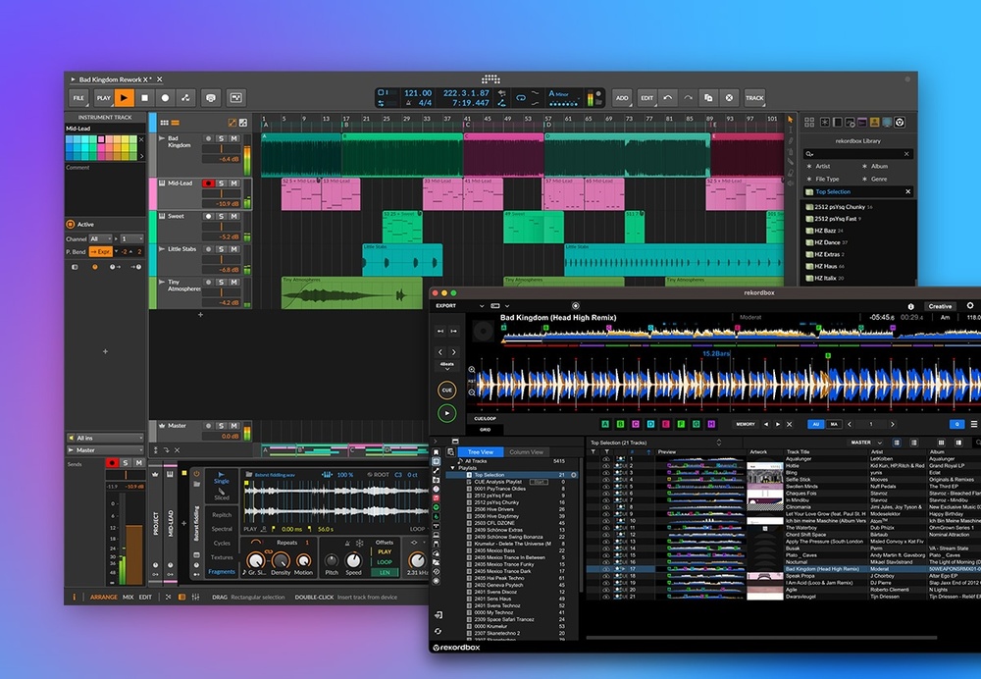The image size is (981, 679).
Task: Switch to the MIX view tab
Action: coord(129,597)
